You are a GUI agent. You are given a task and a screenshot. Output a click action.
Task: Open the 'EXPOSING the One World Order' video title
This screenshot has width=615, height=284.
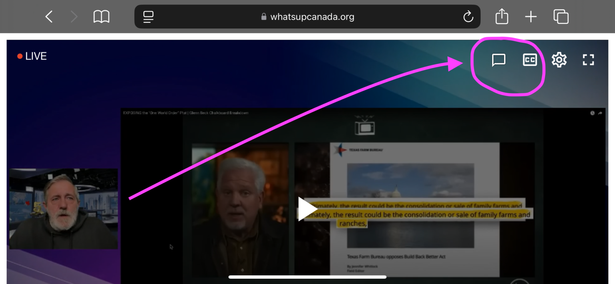186,113
